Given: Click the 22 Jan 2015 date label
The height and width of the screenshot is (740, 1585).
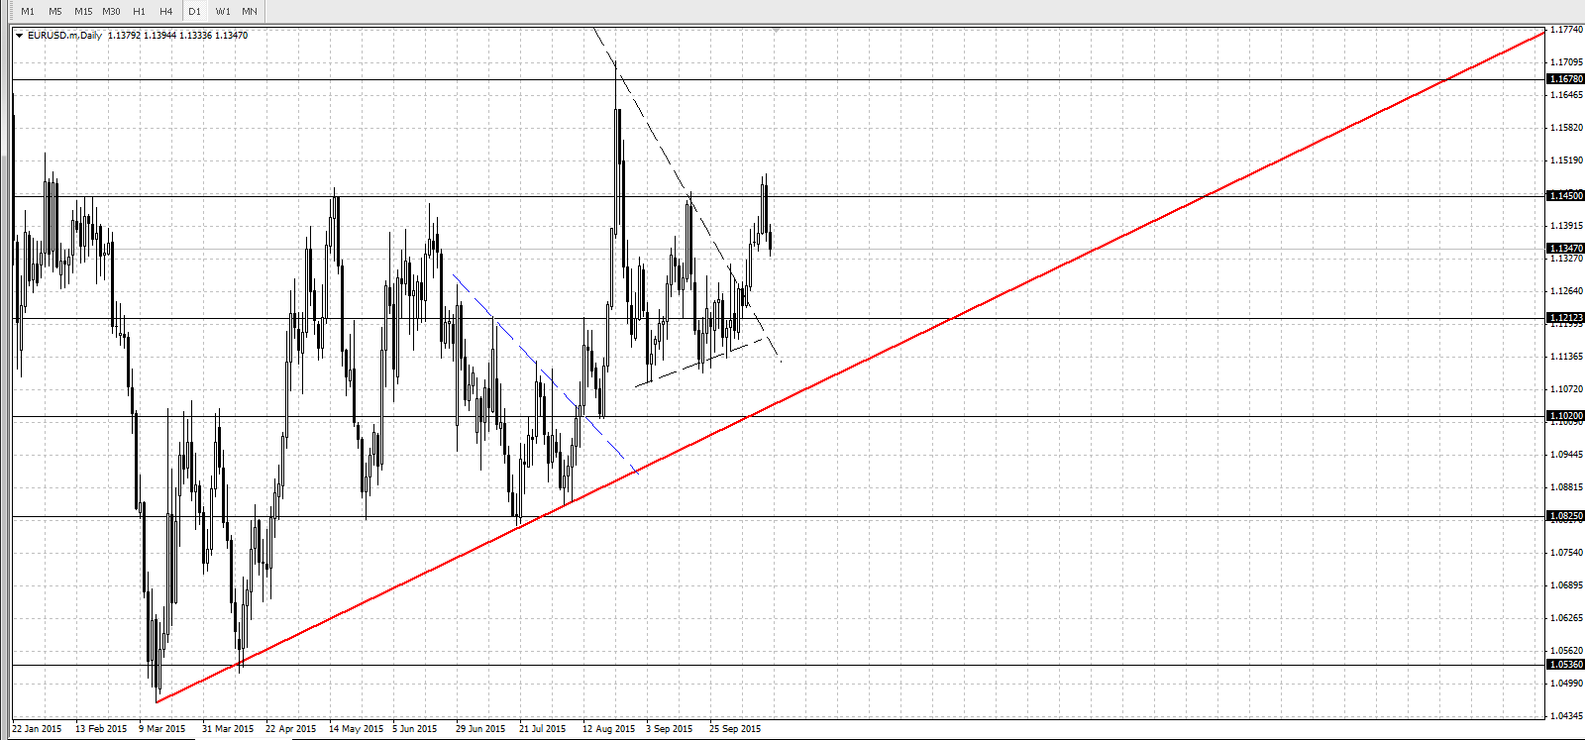Looking at the screenshot, I should point(37,729).
